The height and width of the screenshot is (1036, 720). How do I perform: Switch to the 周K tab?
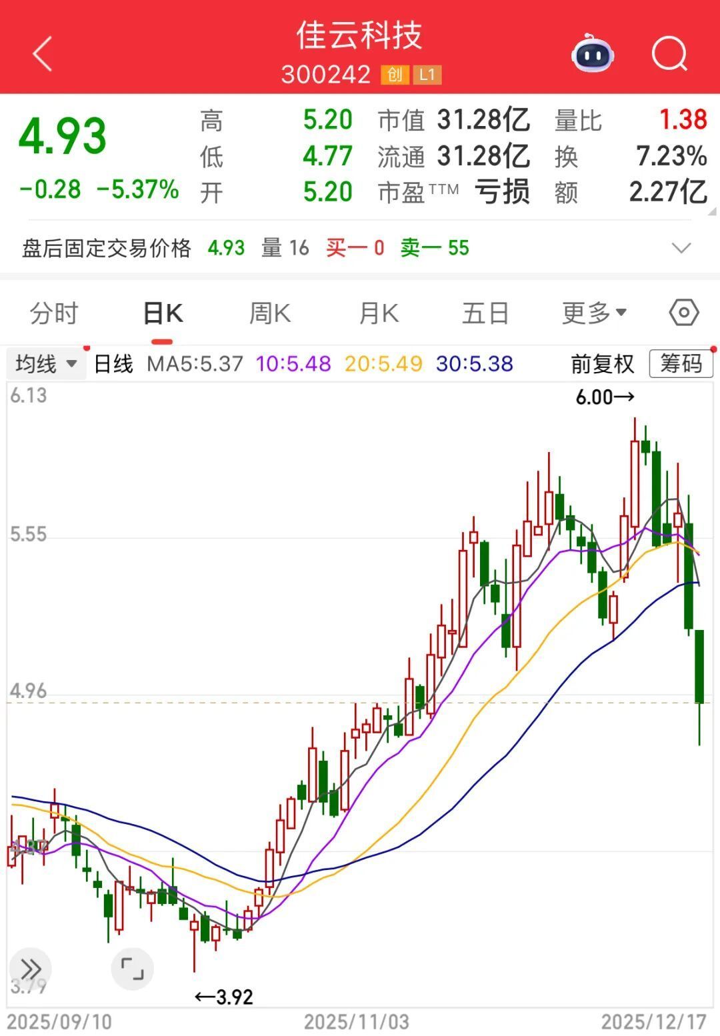270,313
